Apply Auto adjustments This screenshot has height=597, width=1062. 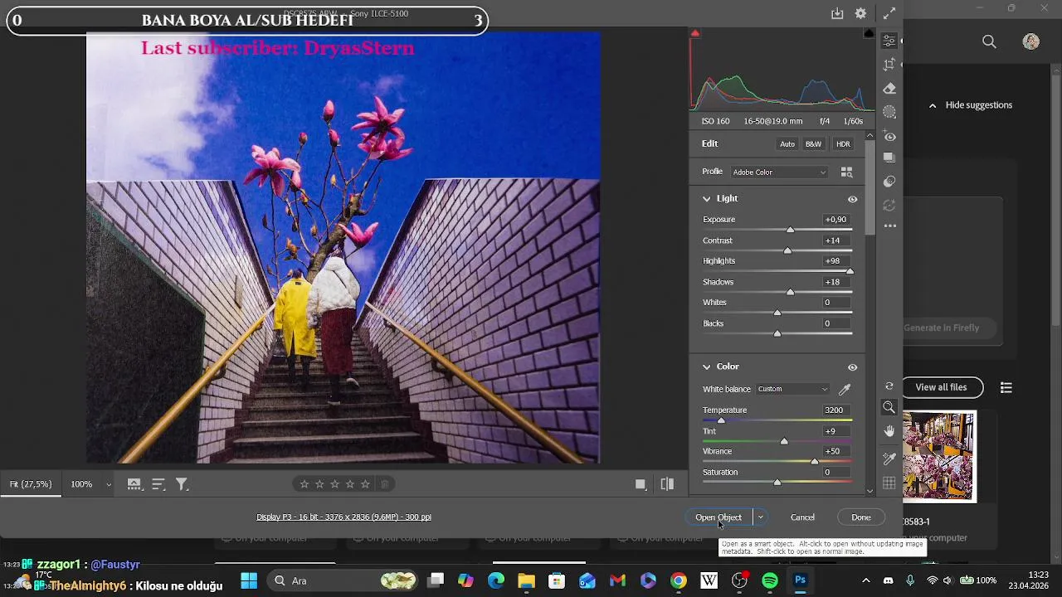(787, 144)
